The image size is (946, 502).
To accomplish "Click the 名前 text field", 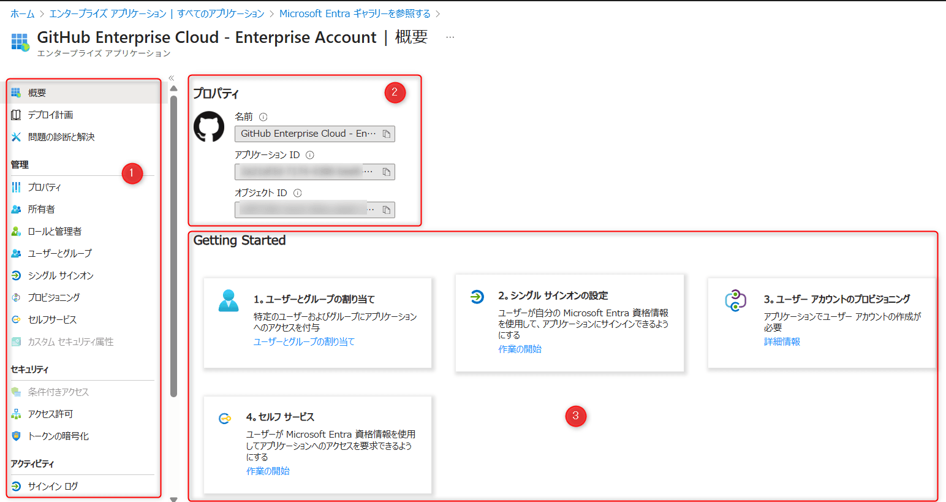I will pyautogui.click(x=315, y=134).
